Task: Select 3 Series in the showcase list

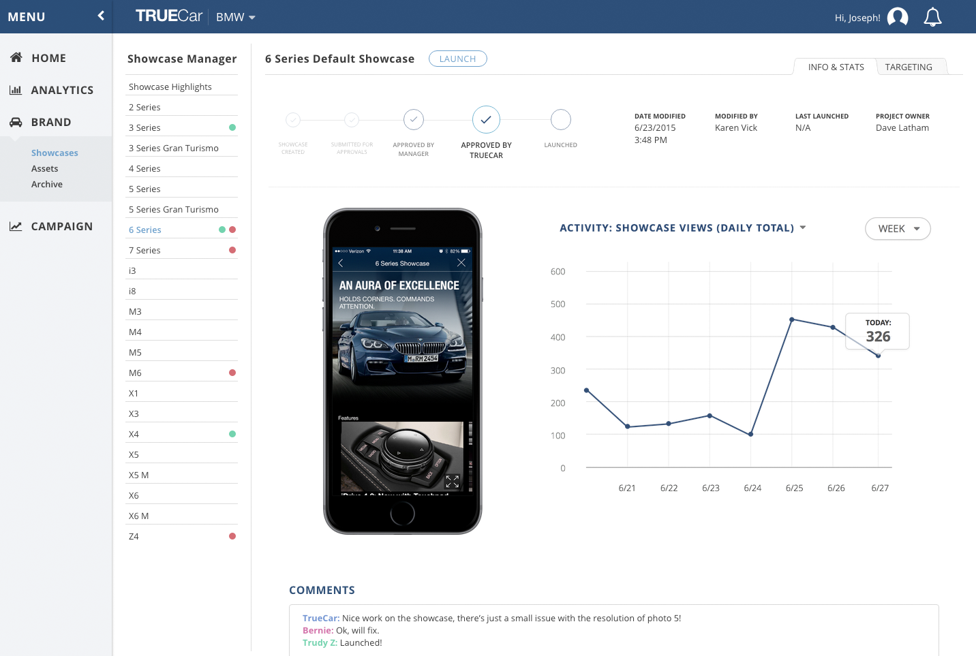Action: point(183,127)
